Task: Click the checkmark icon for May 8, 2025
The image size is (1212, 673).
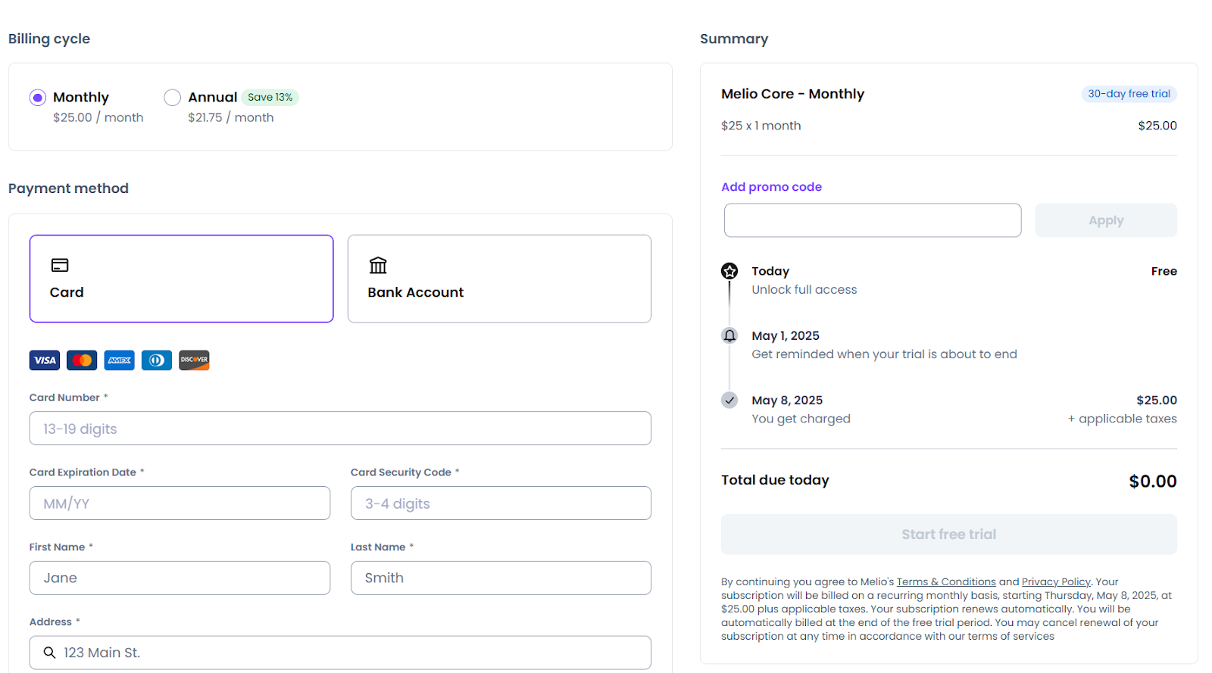Action: click(729, 400)
